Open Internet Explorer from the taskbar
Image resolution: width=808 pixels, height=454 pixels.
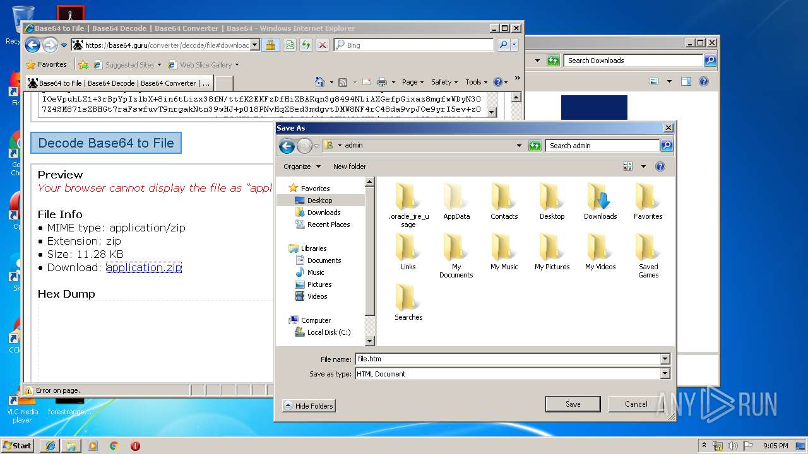coord(50,445)
